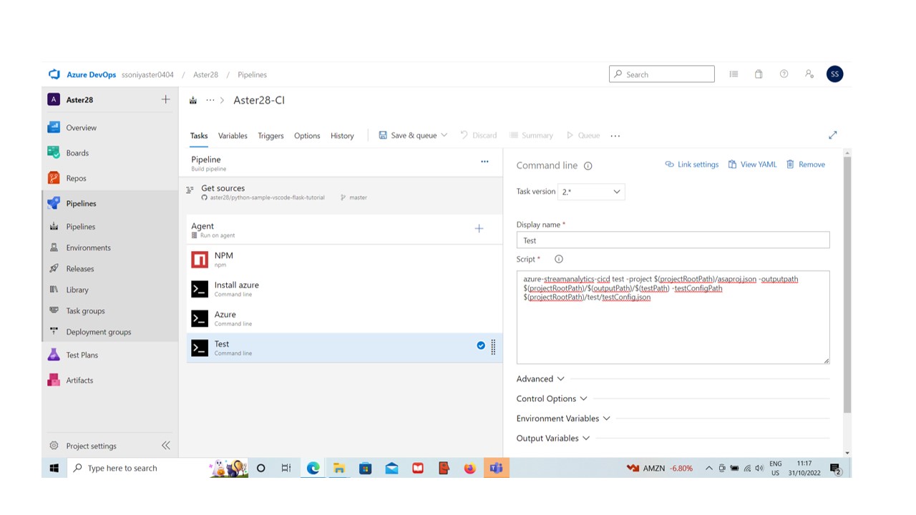Open the help question mark icon

click(x=784, y=74)
